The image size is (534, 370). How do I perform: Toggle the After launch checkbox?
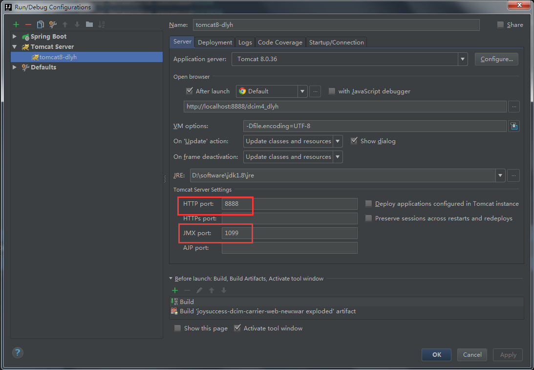tap(190, 91)
